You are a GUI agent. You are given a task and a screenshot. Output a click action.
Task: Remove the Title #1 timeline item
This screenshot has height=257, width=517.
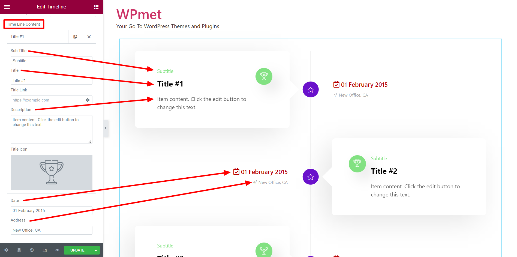click(89, 37)
